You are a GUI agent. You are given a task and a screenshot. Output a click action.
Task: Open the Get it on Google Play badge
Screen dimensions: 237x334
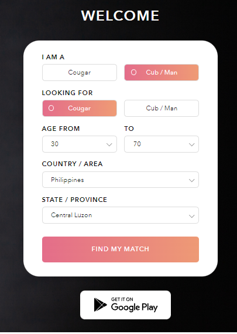[125, 305]
